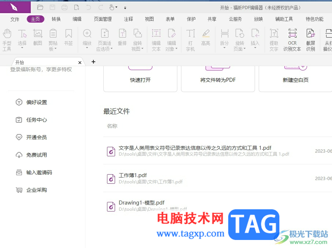Screen dimensions: 332x248
Task: Switch to the Edit (编辑) tab
Action: (x=77, y=19)
